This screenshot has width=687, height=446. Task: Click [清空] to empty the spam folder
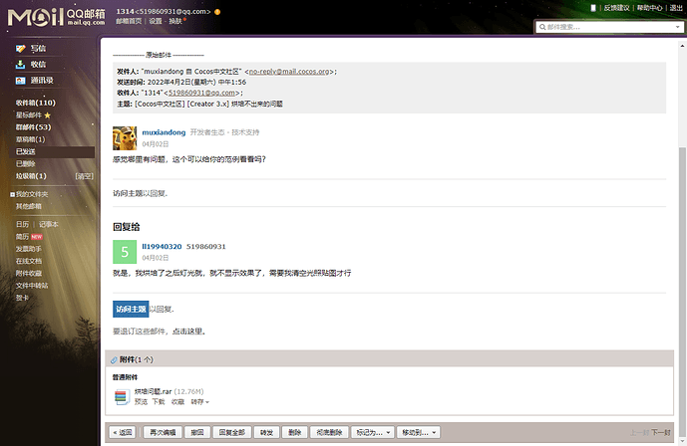click(84, 176)
